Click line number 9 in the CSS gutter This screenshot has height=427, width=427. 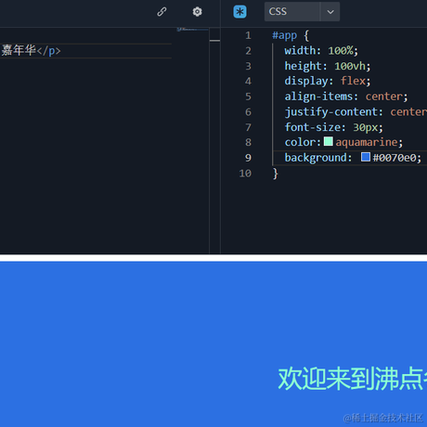point(248,158)
